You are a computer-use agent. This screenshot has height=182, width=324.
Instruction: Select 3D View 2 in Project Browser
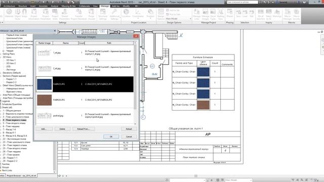tap(11, 63)
